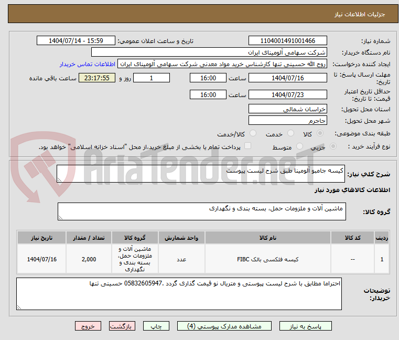Select the متوسط purchase type radio

tap(299, 146)
